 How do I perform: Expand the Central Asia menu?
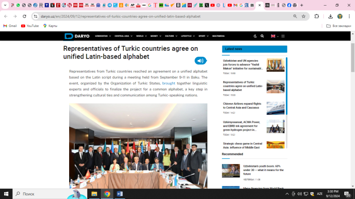point(123,36)
